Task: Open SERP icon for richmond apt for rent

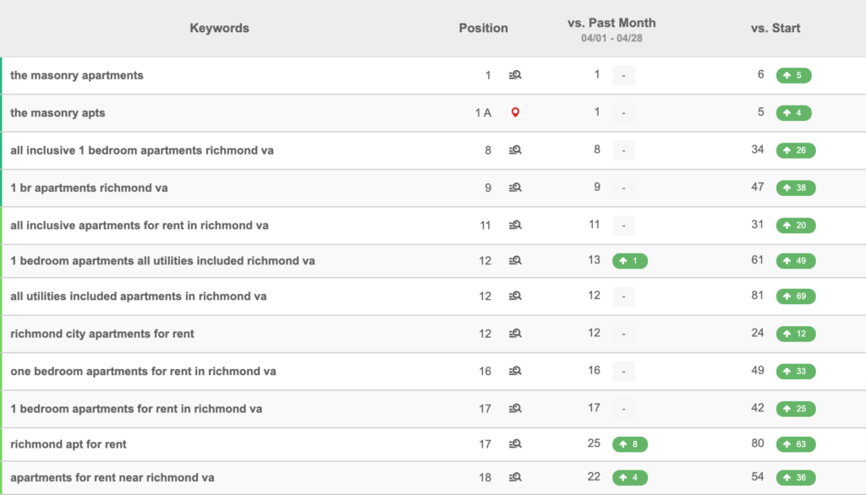Action: pyautogui.click(x=515, y=443)
